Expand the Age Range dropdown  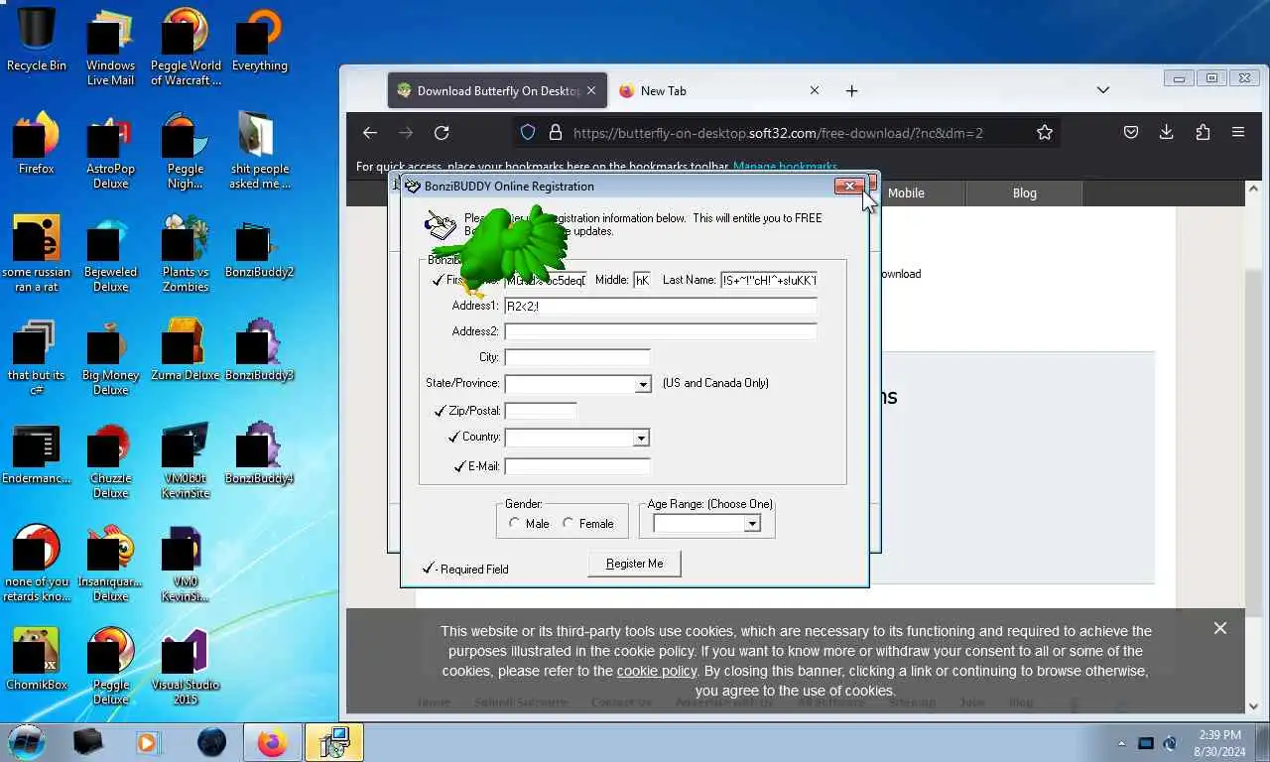pyautogui.click(x=752, y=524)
